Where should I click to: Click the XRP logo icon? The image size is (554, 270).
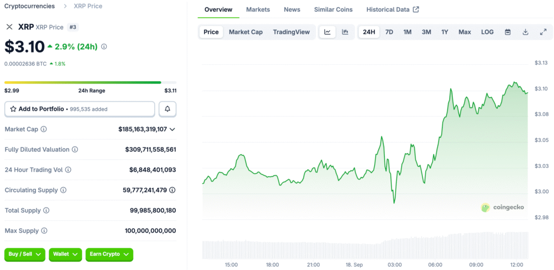(x=10, y=27)
